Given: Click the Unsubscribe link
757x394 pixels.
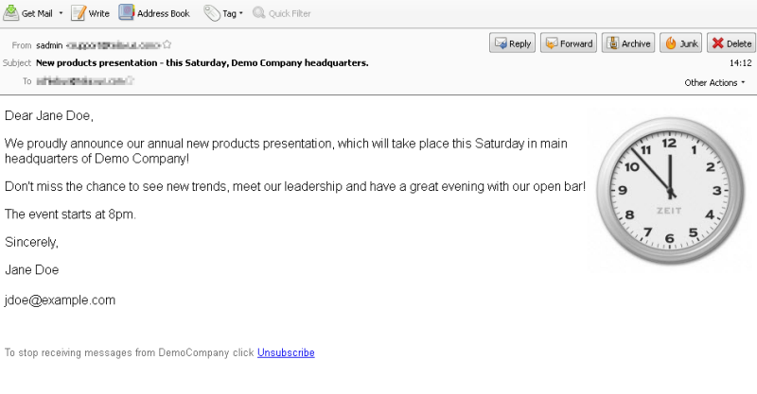Looking at the screenshot, I should [286, 352].
